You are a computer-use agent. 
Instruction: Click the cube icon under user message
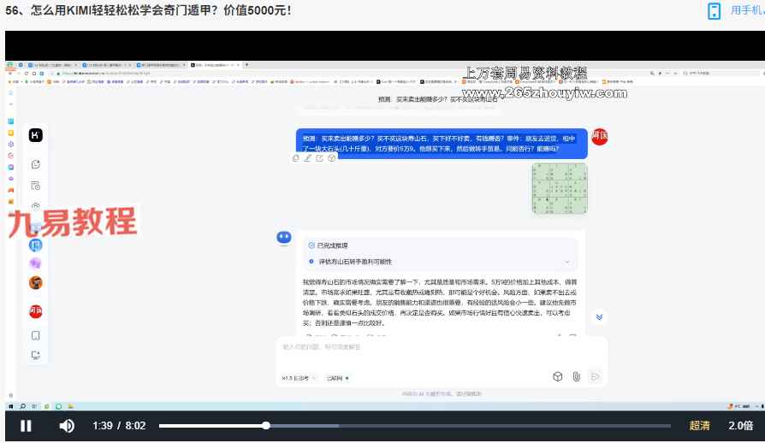[x=332, y=158]
